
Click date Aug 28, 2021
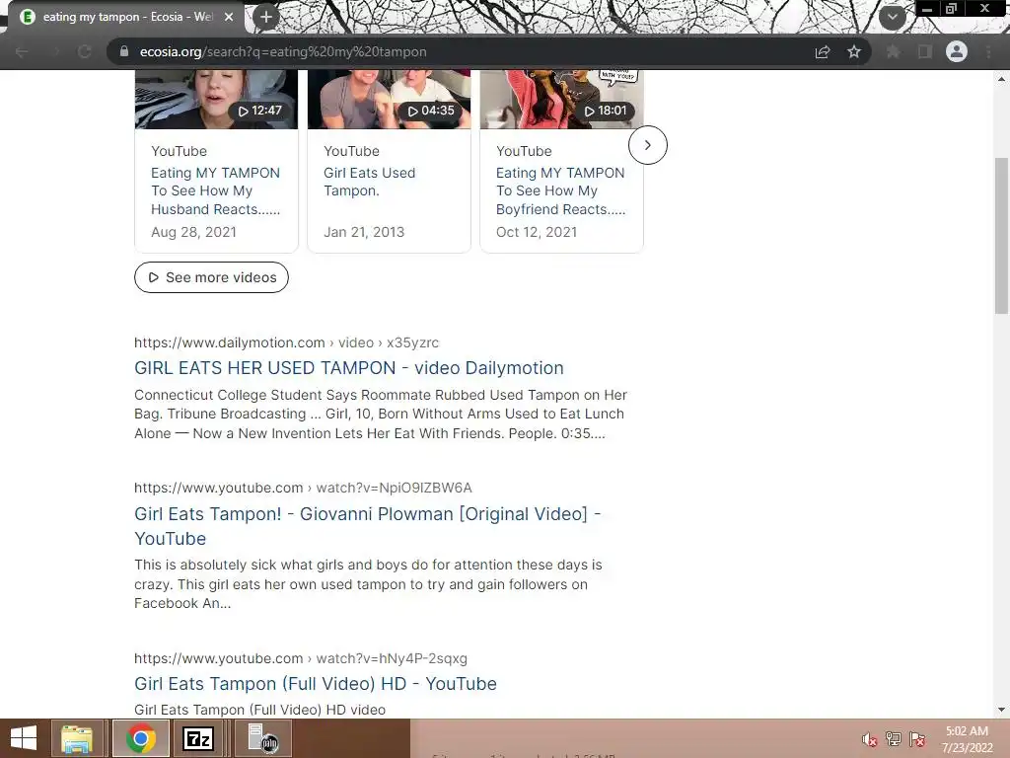(193, 232)
